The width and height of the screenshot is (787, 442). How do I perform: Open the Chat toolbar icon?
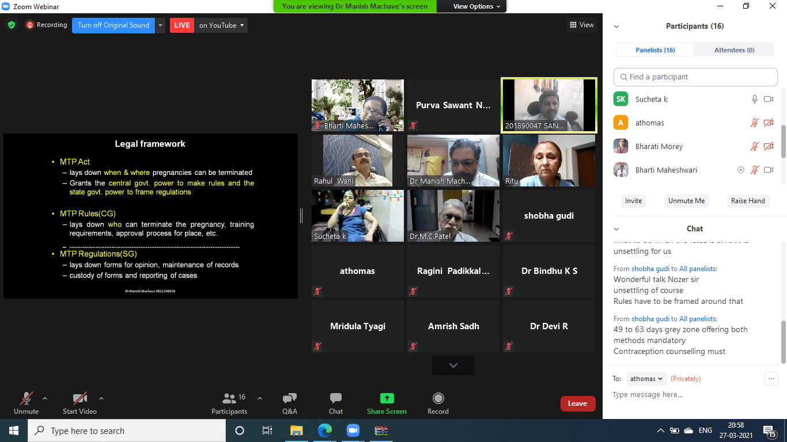(335, 399)
